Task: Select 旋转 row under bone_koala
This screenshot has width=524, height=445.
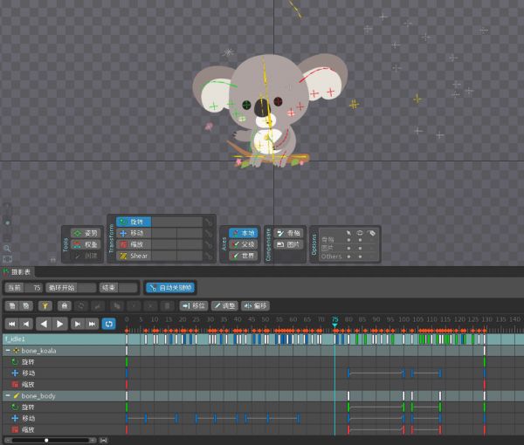Action: 64,362
